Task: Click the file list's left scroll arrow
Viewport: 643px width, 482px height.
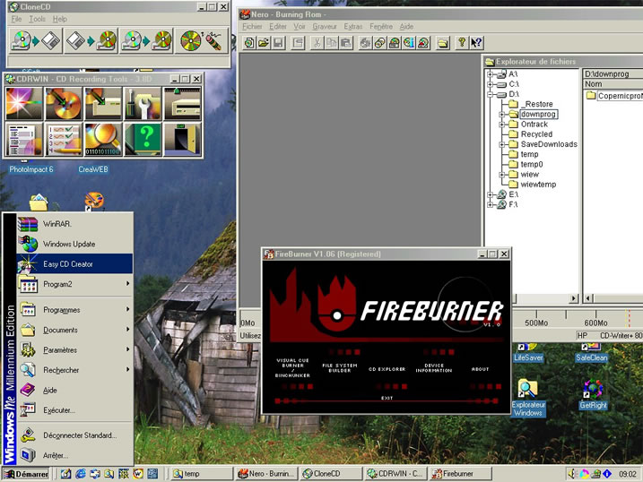Action: tap(588, 298)
